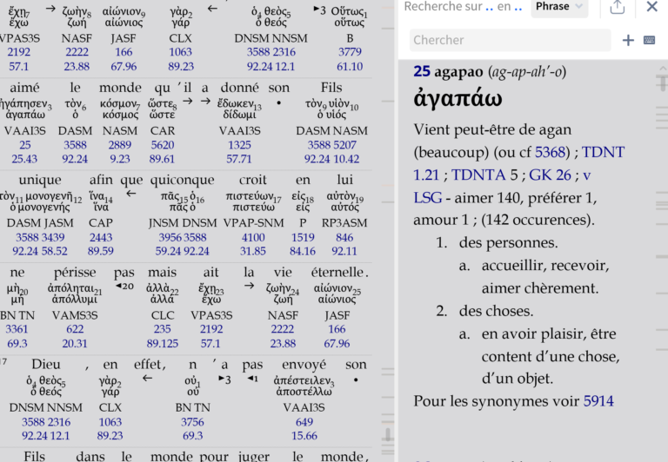Open the keyboard icon next to search
Image resolution: width=668 pixels, height=462 pixels.
click(x=649, y=40)
